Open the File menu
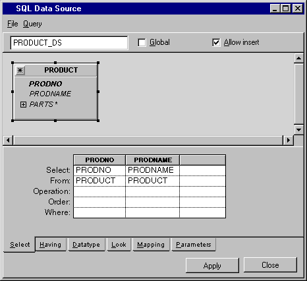The height and width of the screenshot is (281, 307). pyautogui.click(x=13, y=24)
